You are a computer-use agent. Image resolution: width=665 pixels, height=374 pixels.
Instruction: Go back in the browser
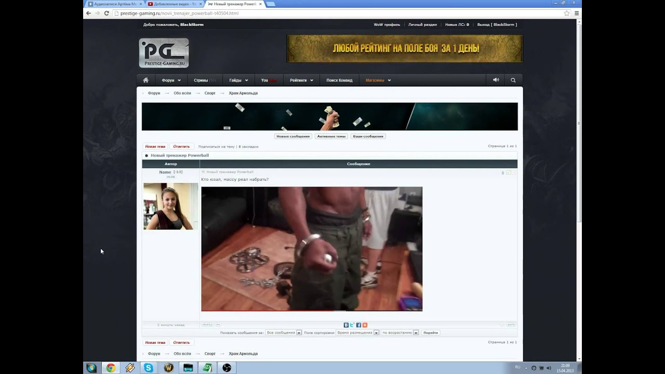click(x=88, y=13)
